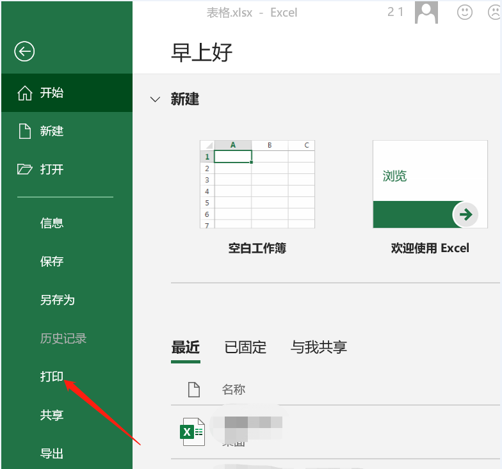Choose 另存为 from the sidebar
502x469 pixels.
coord(58,299)
